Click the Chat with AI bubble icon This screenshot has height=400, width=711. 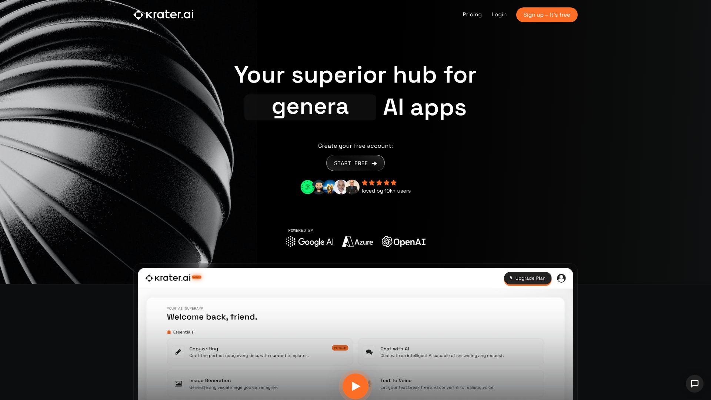coord(369,351)
